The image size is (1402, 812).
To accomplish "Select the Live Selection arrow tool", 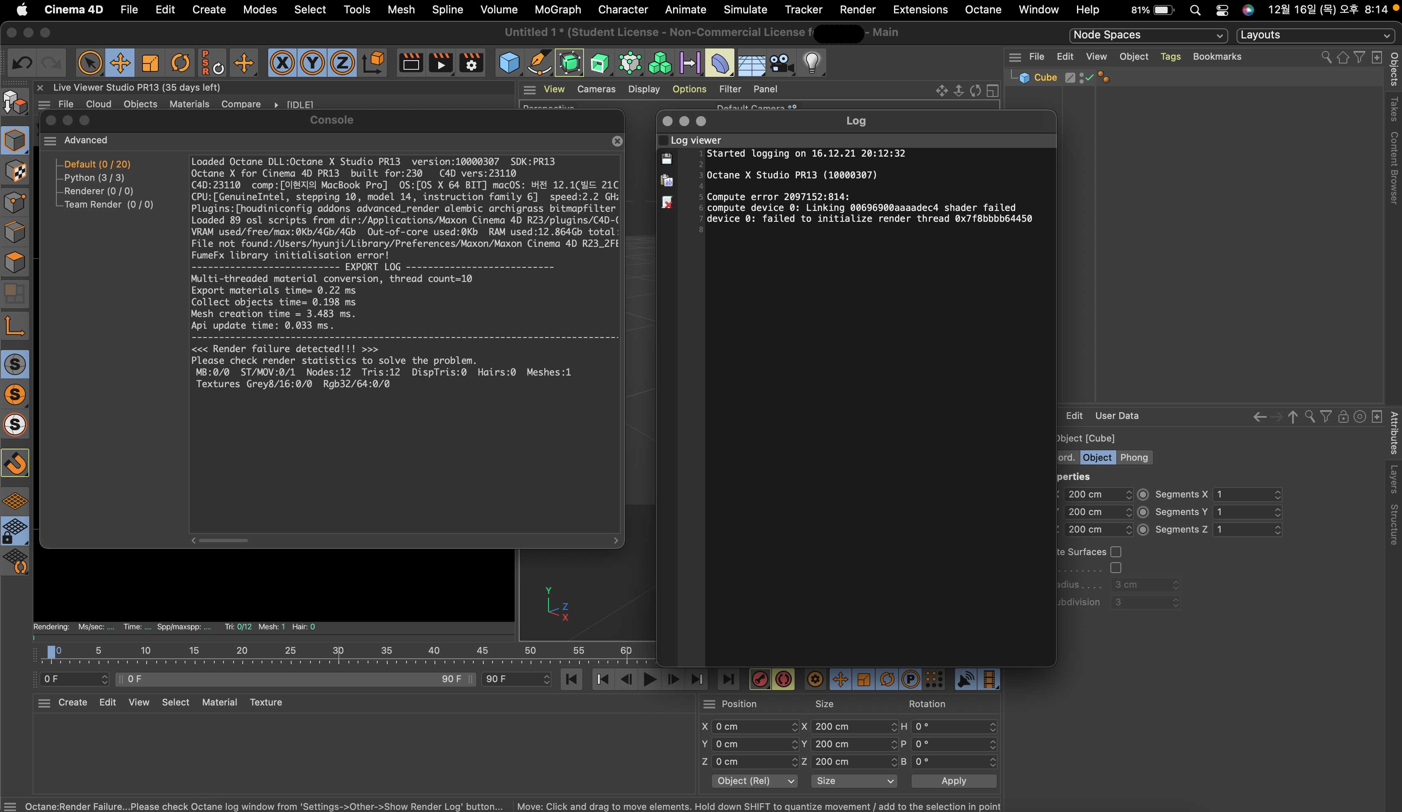I will (x=89, y=62).
